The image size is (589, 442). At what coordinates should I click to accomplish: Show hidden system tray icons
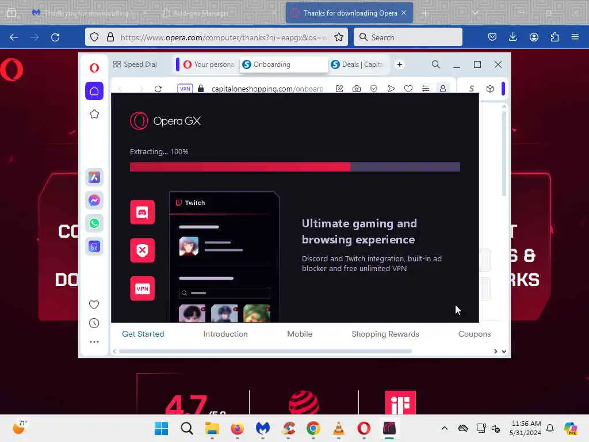445,428
